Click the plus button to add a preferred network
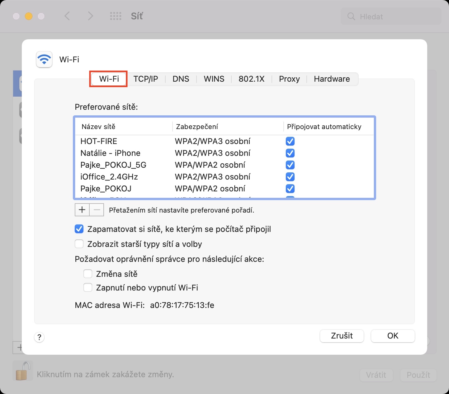Image resolution: width=449 pixels, height=394 pixels. point(82,210)
